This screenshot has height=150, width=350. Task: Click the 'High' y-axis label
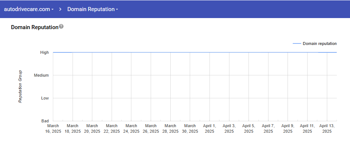[x=44, y=52]
